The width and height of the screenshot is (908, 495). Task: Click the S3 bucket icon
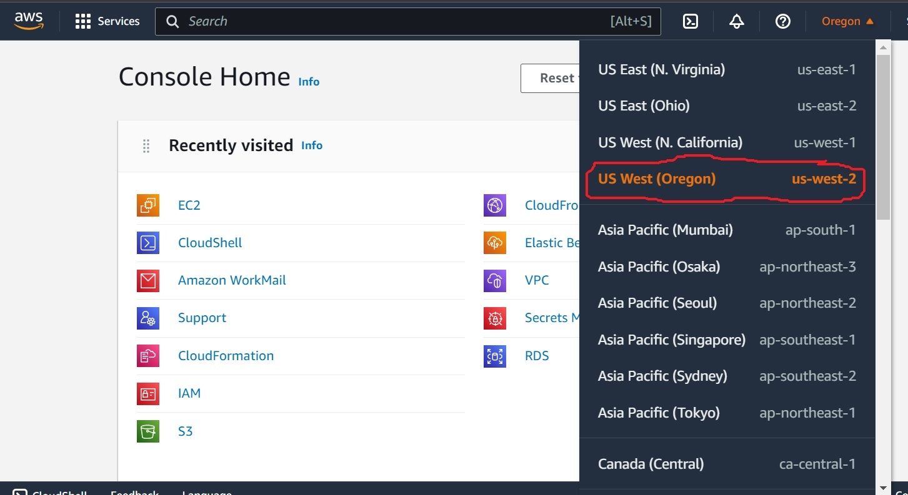coord(148,431)
